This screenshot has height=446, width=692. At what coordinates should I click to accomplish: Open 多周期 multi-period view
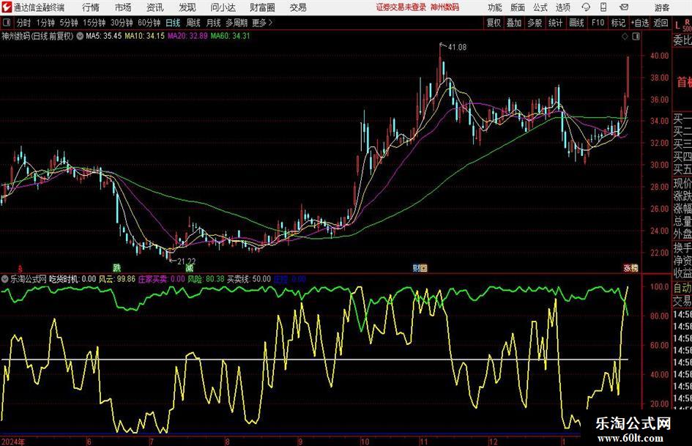point(237,23)
